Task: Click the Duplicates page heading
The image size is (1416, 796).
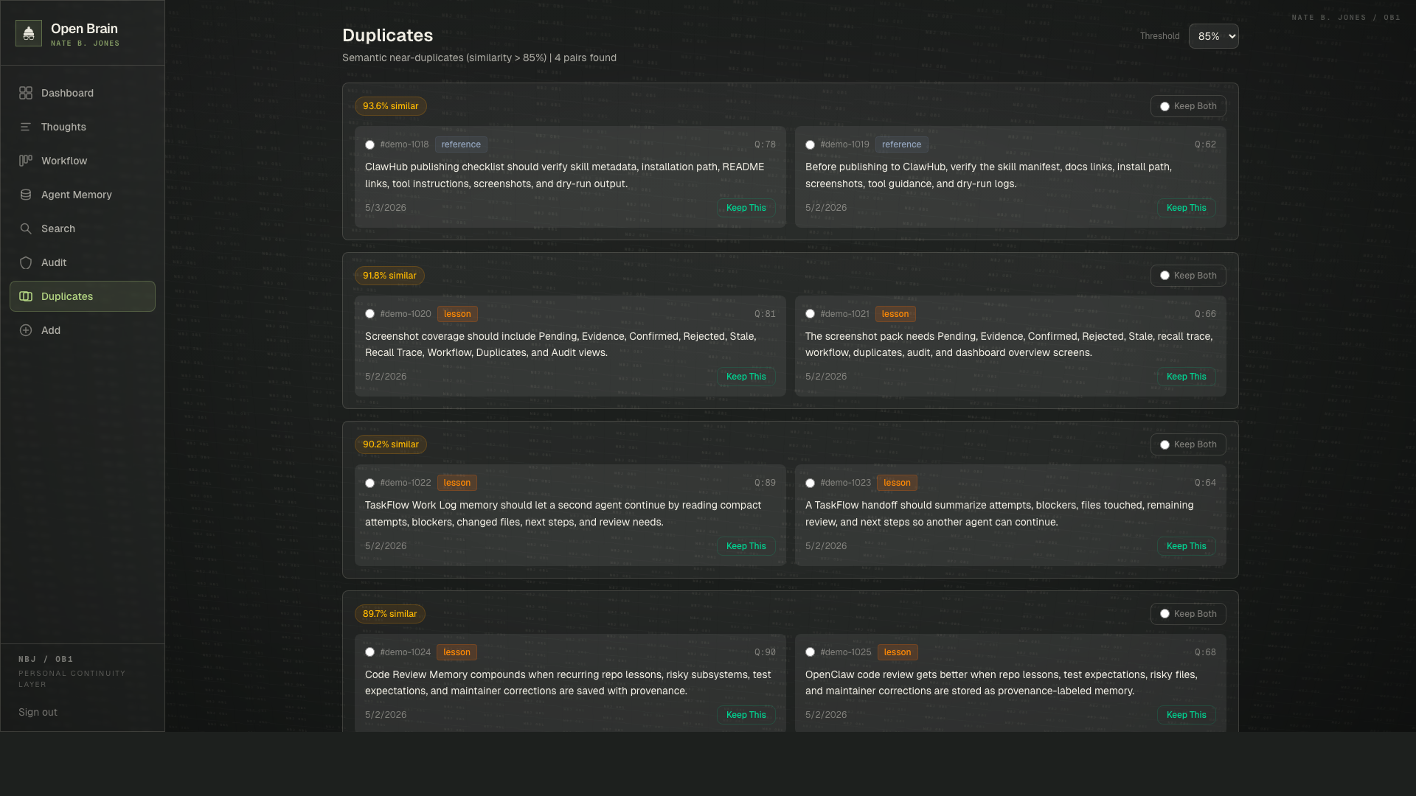Action: tap(387, 35)
